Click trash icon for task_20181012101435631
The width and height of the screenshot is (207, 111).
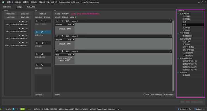click(27, 43)
